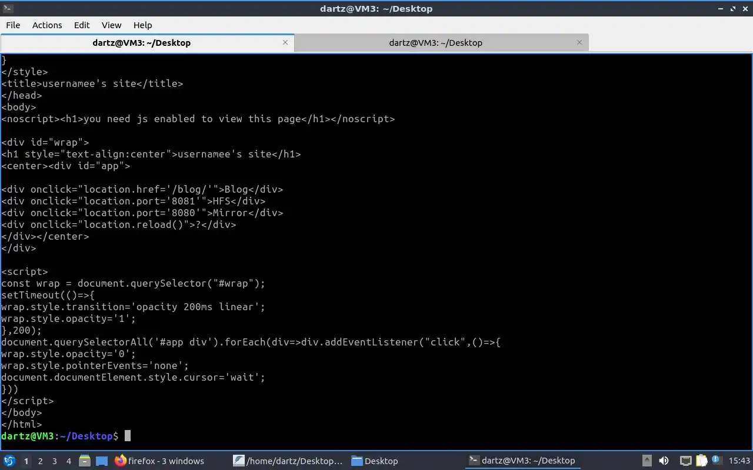Open the /home/dartz/Desktop editor taskbar entry
753x470 pixels.
(288, 461)
